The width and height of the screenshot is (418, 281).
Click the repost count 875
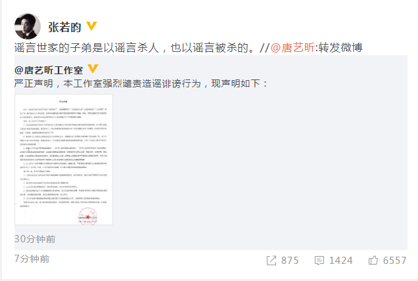click(x=290, y=260)
